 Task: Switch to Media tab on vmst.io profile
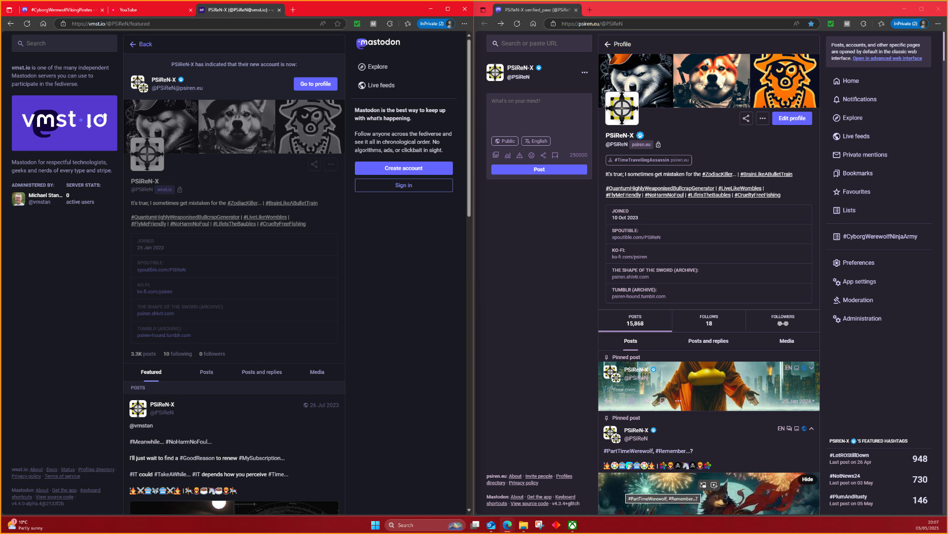(x=317, y=372)
